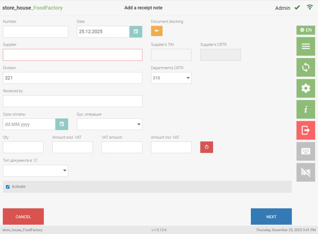The height and width of the screenshot is (234, 318).
Task: Open the hamburger menu in sidebar
Action: pos(306,47)
